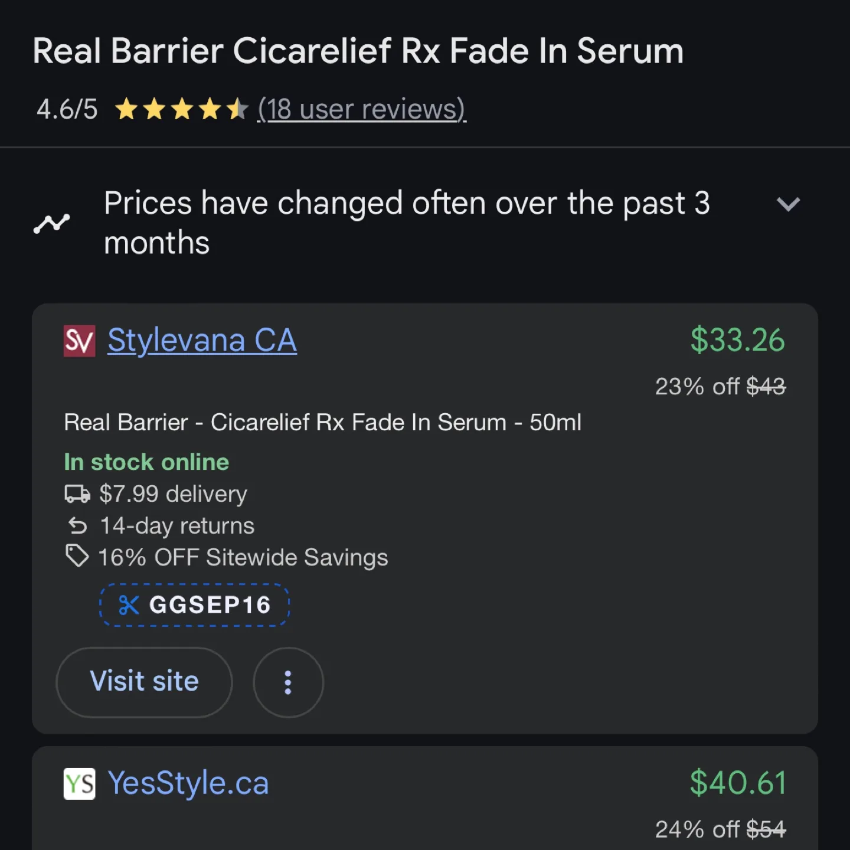Click the Cicarelief Rx Fade In Serum title
The height and width of the screenshot is (850, 850).
pos(358,51)
